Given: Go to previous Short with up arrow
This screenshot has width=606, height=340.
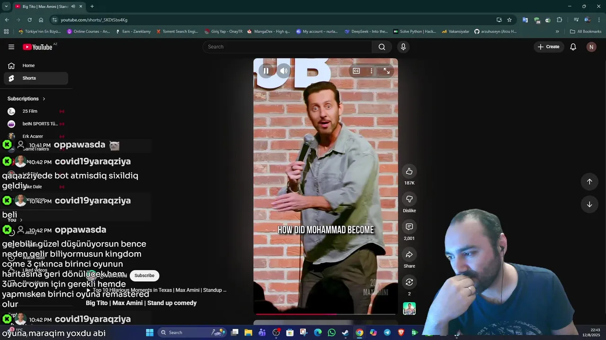Looking at the screenshot, I should point(589,182).
